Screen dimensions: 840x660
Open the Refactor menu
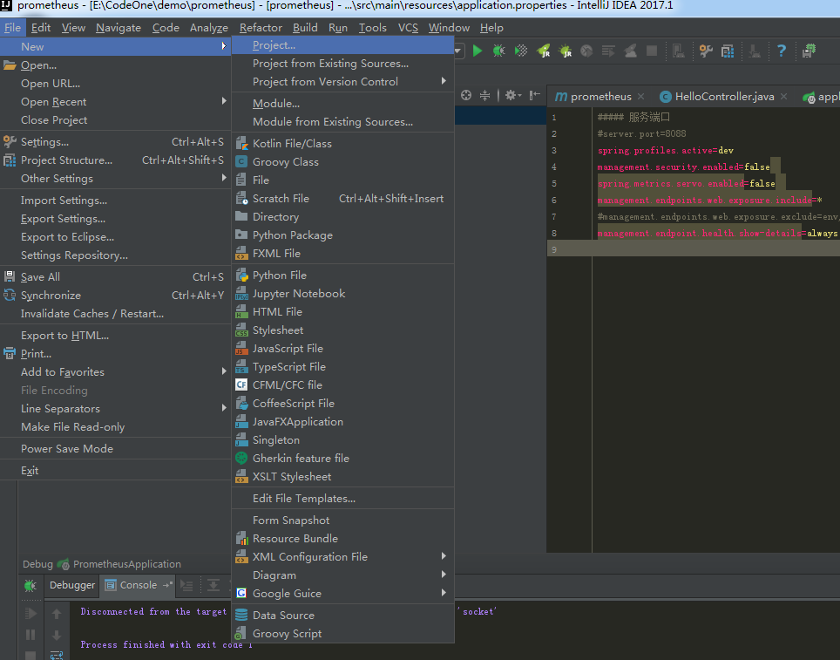(261, 28)
